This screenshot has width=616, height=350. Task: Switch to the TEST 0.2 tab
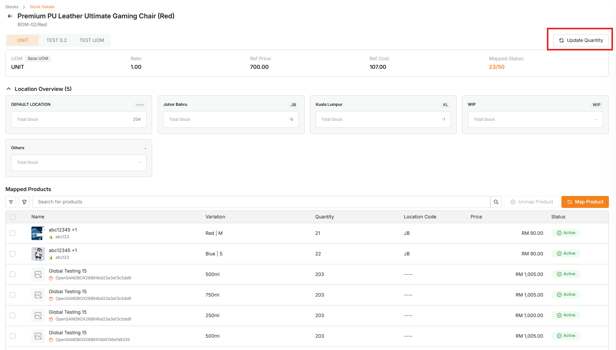point(56,40)
